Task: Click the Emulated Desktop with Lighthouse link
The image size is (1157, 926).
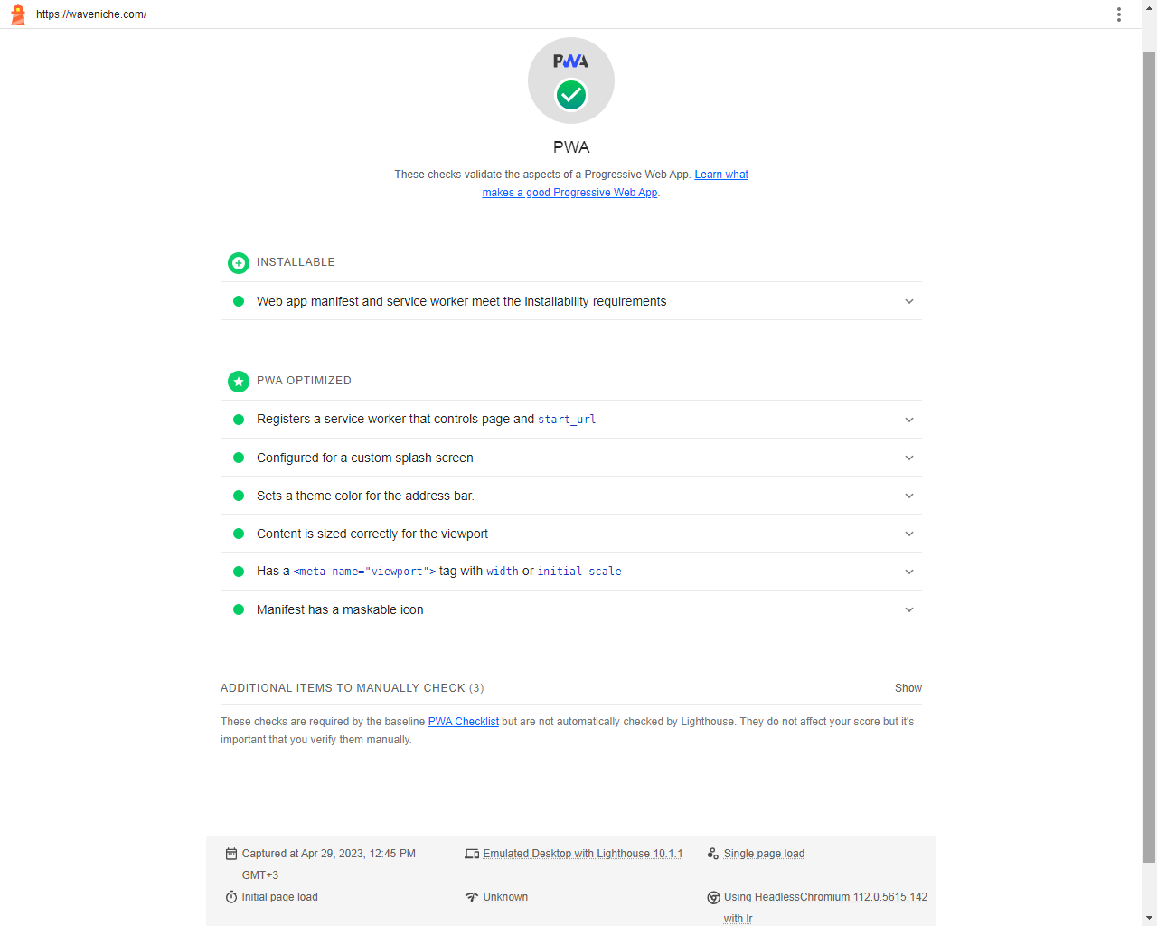Action: [583, 853]
